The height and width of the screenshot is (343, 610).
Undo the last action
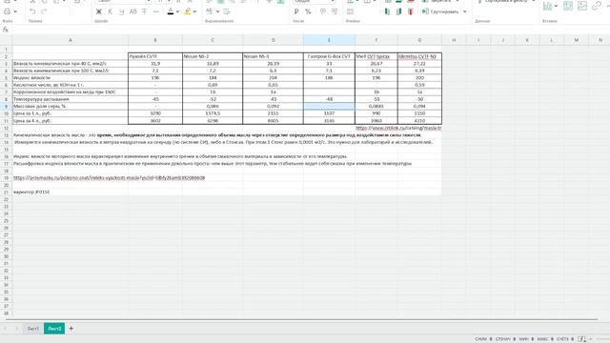(x=32, y=11)
